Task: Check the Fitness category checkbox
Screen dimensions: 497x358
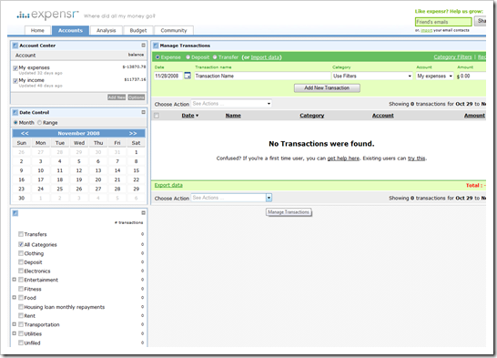Action: pos(21,289)
